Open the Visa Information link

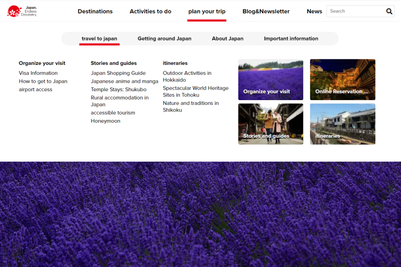pyautogui.click(x=38, y=73)
